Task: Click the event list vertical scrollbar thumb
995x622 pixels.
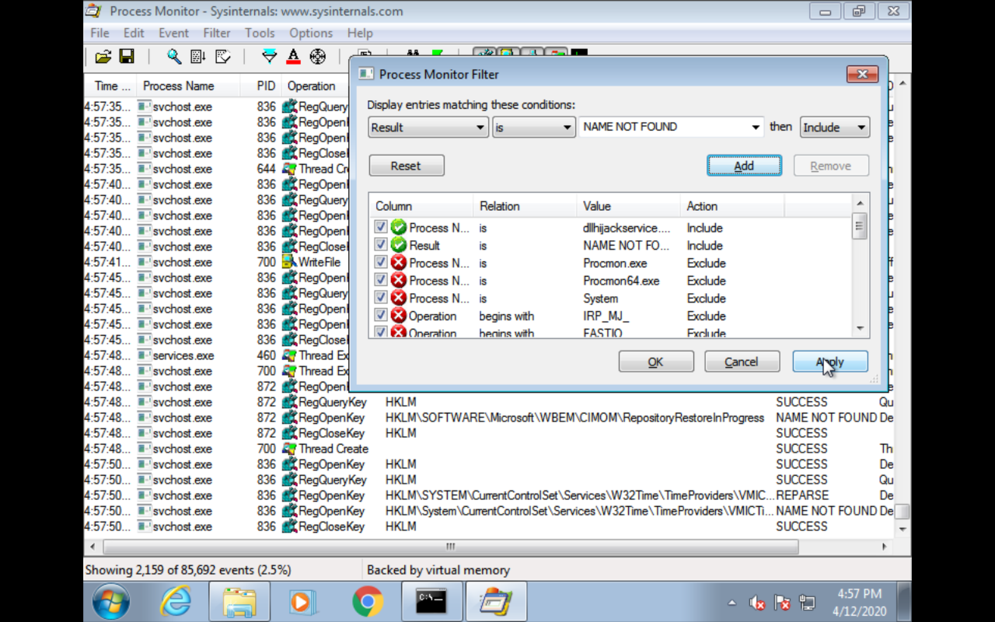Action: [x=902, y=511]
